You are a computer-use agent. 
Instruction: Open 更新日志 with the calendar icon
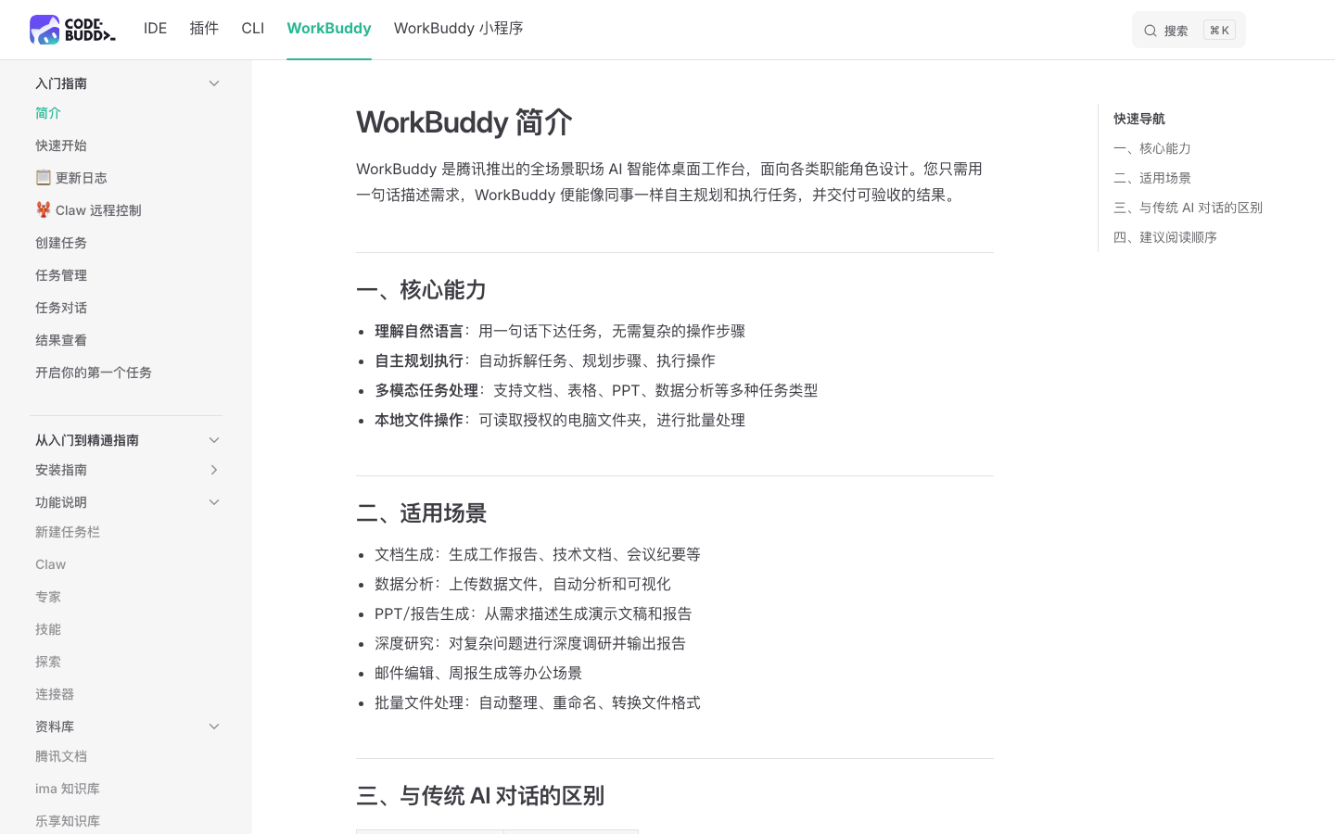click(x=71, y=178)
